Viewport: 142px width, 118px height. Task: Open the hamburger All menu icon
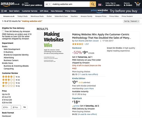tap(2, 11)
